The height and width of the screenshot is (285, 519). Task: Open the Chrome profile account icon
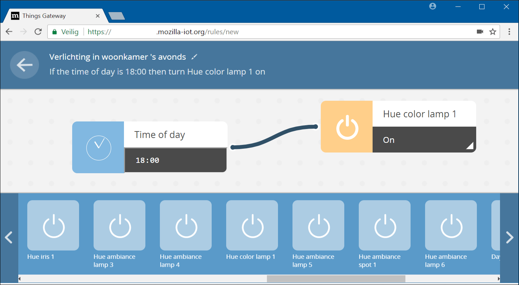point(433,6)
